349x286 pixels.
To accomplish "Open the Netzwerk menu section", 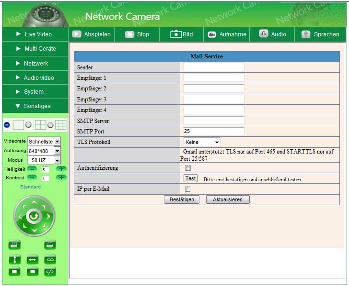I will 35,63.
